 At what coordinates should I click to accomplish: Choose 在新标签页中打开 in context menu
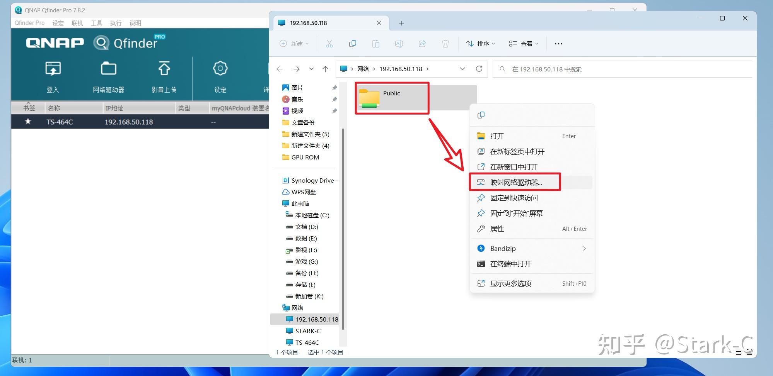[532, 151]
